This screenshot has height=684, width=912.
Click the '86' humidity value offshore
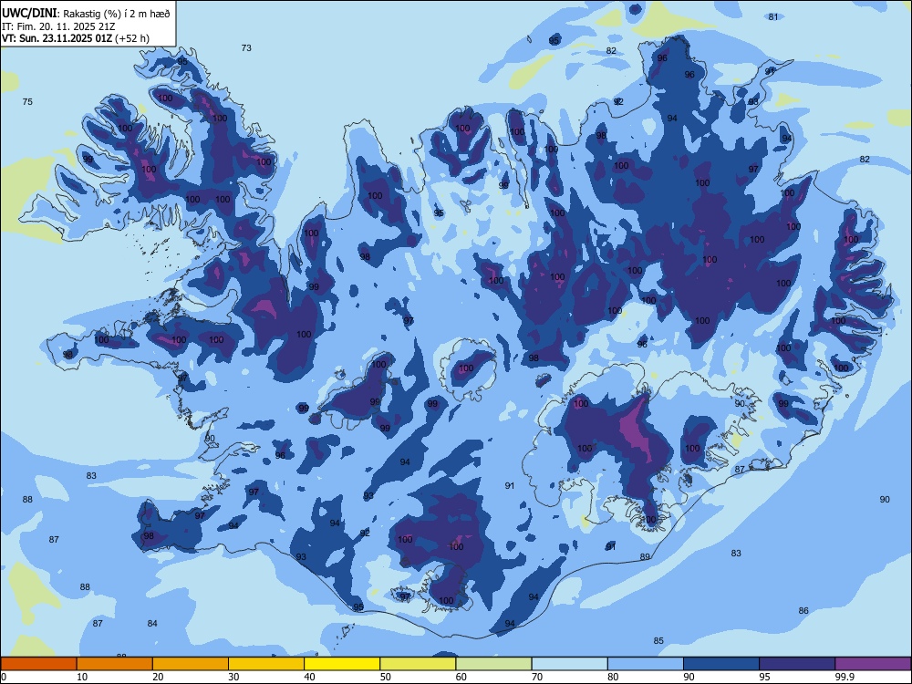(803, 611)
